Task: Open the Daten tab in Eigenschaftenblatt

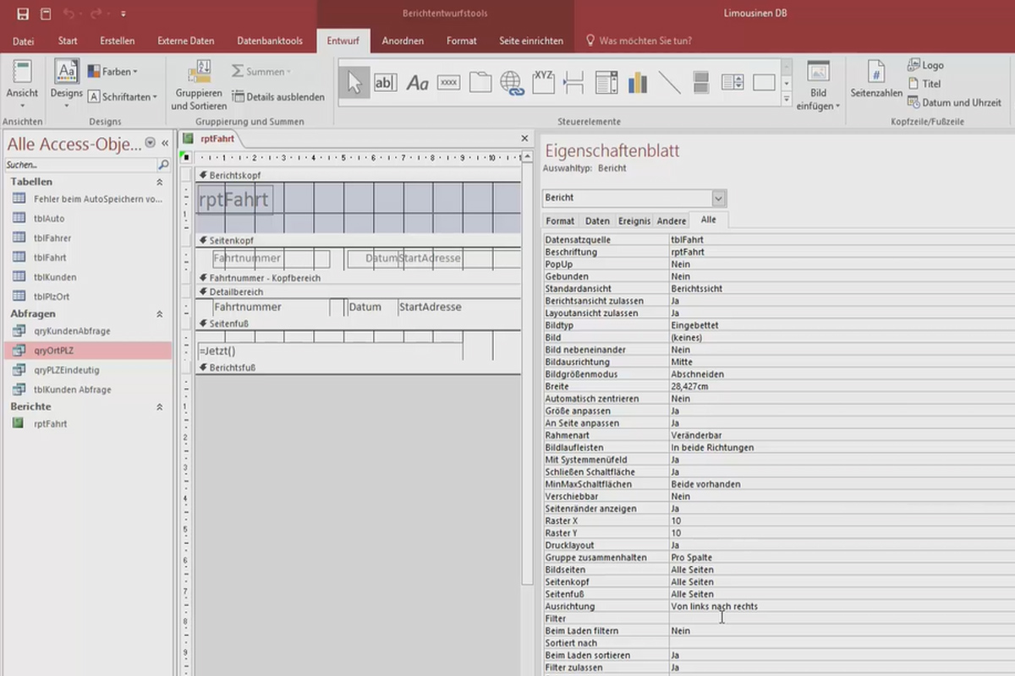Action: [x=597, y=221]
